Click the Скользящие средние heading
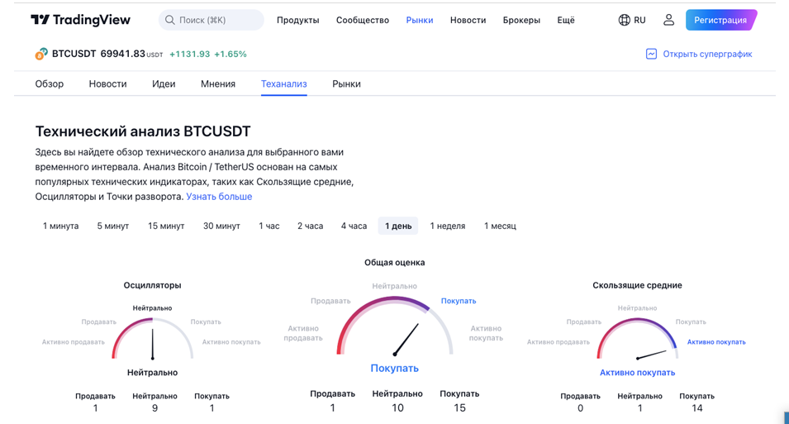The width and height of the screenshot is (789, 424). tap(637, 285)
